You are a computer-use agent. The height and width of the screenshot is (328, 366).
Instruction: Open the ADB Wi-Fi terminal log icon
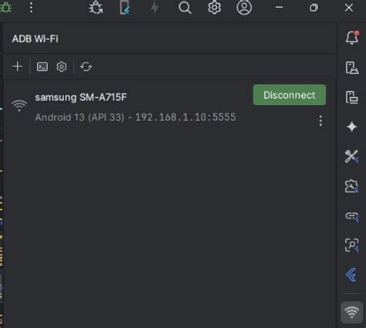(42, 66)
